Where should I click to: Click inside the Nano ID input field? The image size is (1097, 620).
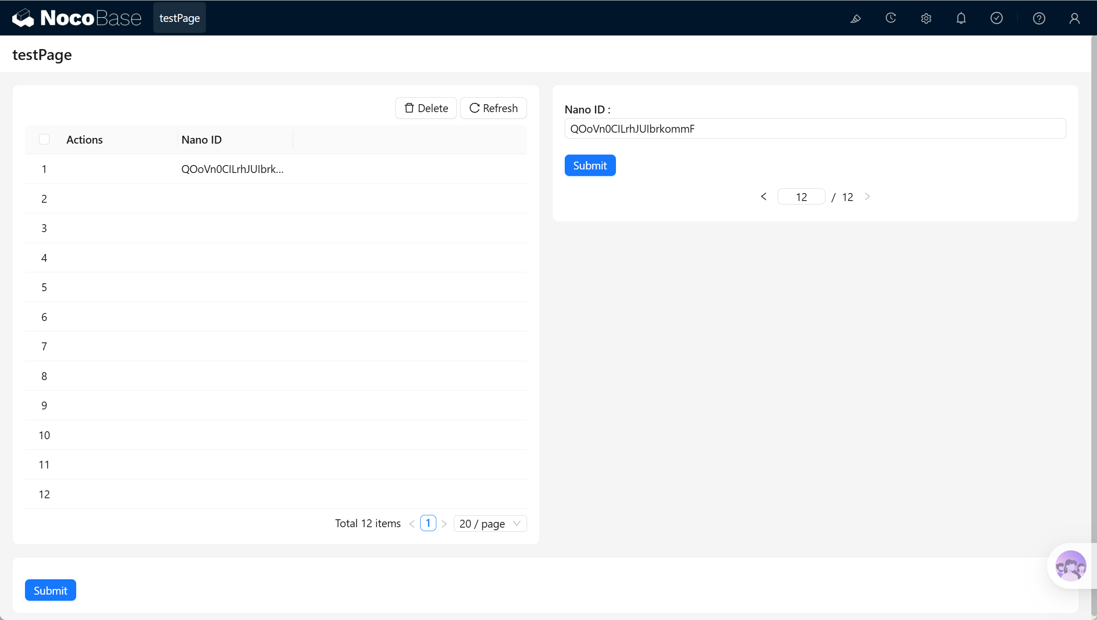click(815, 129)
